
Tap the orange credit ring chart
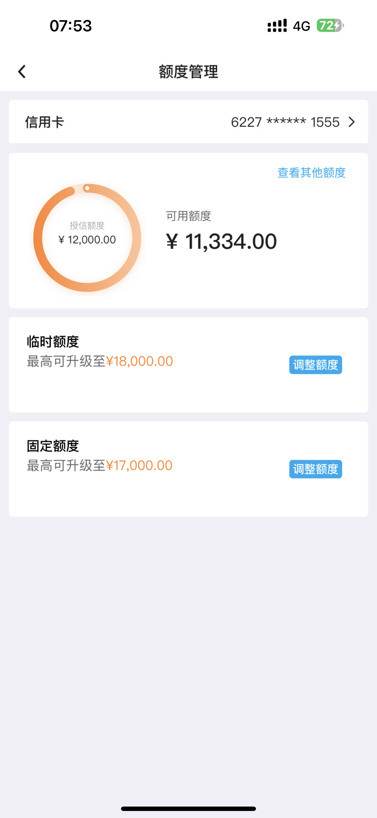pyautogui.click(x=87, y=238)
